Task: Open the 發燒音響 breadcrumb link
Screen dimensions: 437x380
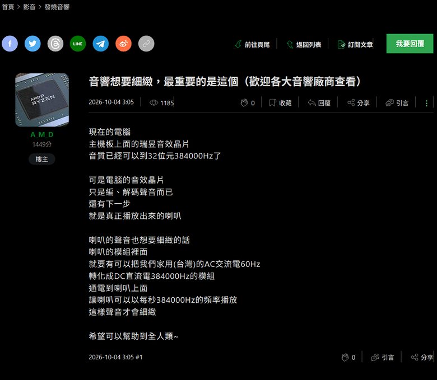Action: click(57, 7)
